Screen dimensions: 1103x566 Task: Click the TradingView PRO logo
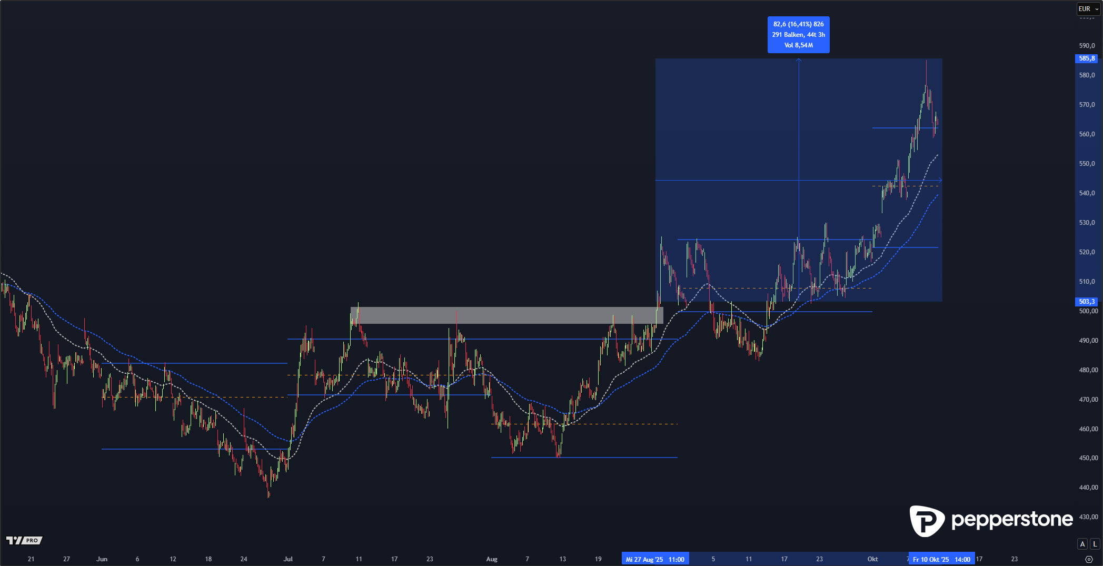click(24, 540)
